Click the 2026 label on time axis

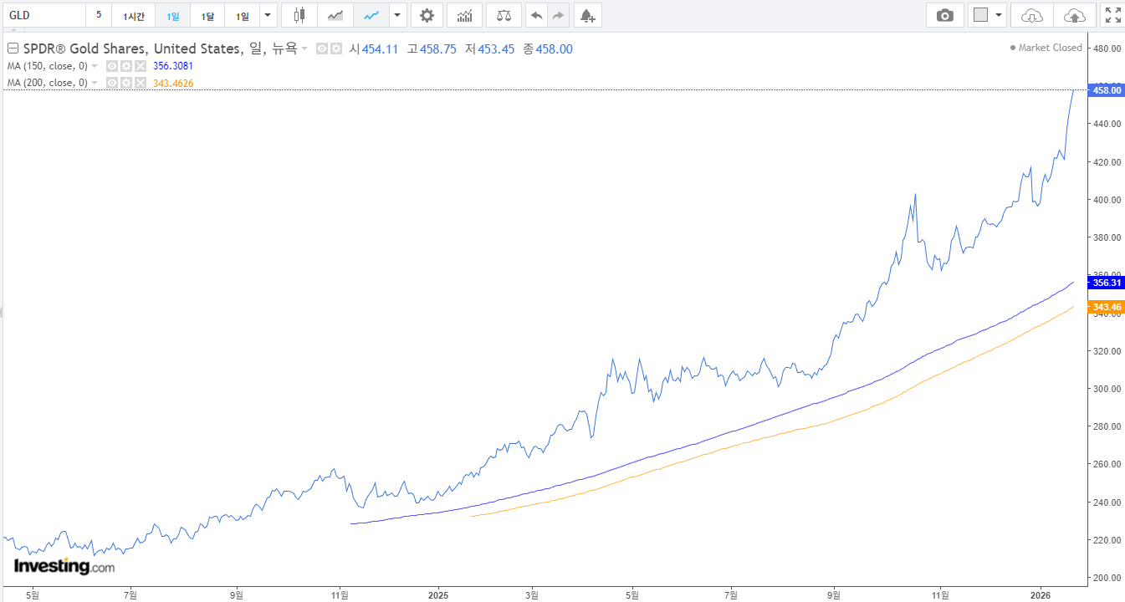click(x=1040, y=595)
